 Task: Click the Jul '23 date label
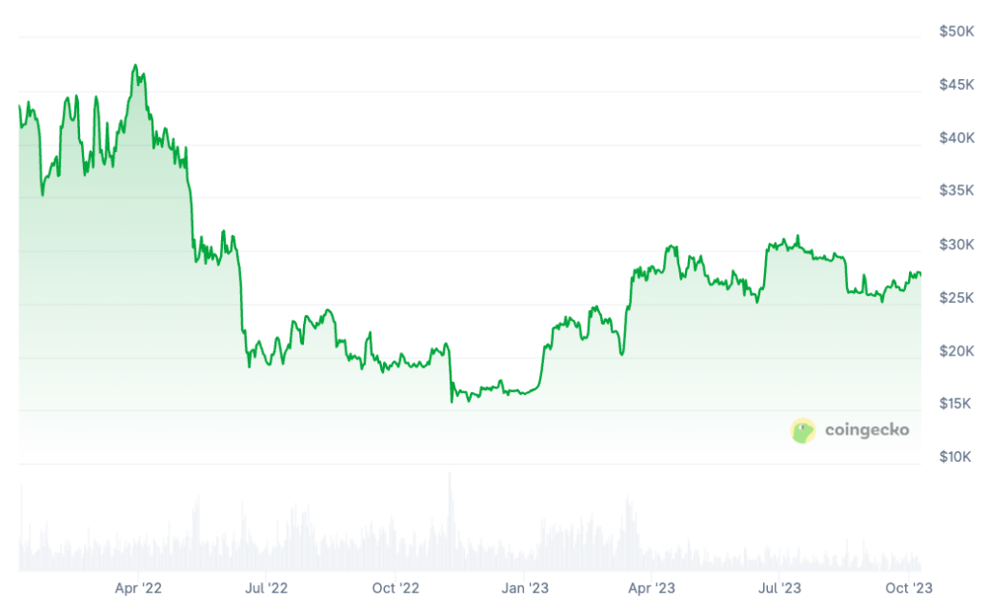click(x=779, y=587)
